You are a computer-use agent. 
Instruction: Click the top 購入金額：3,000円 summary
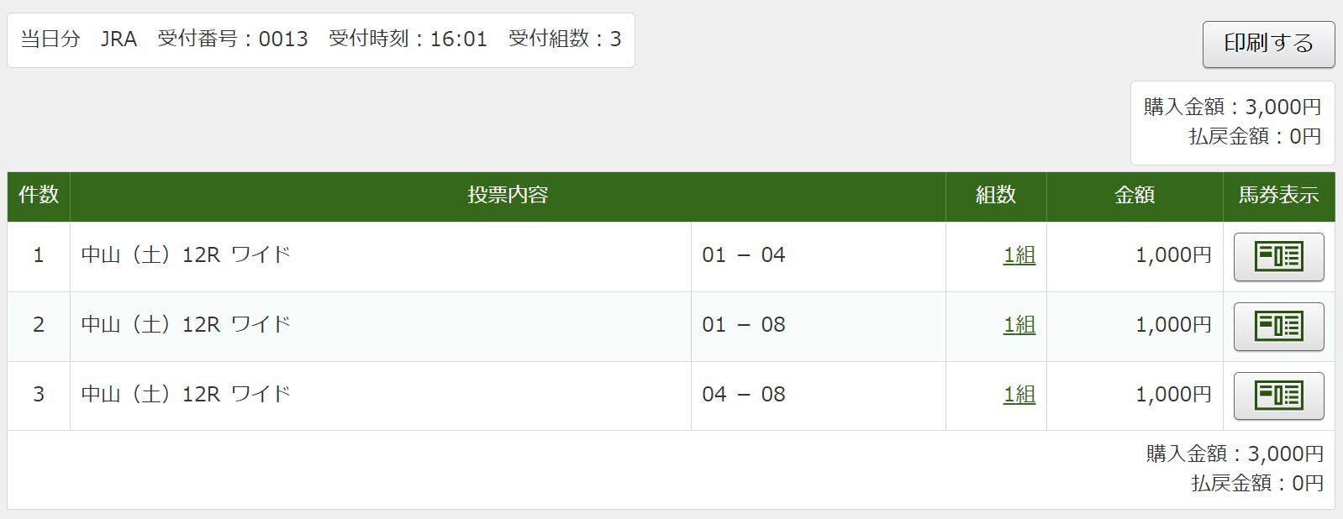pos(1232,107)
